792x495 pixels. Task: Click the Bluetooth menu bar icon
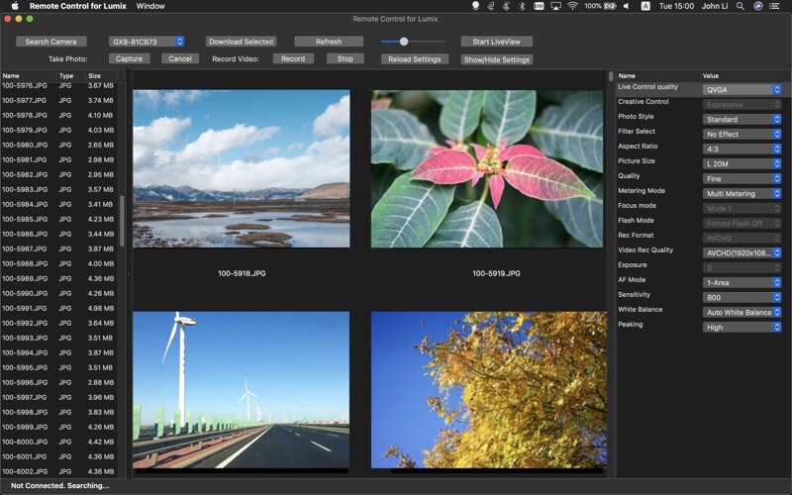[523, 6]
